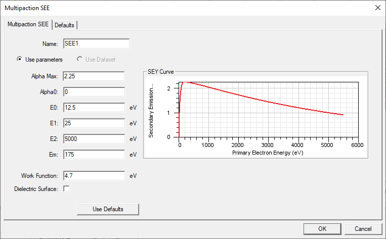Confirm the dialog with OK
386x239 pixels.
tap(322, 229)
